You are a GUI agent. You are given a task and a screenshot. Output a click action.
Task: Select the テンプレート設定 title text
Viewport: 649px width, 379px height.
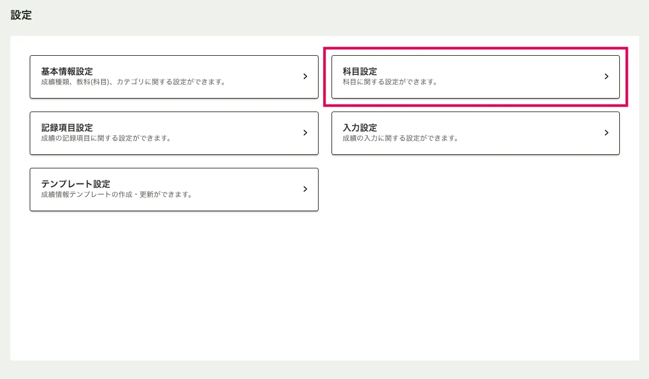pos(76,184)
